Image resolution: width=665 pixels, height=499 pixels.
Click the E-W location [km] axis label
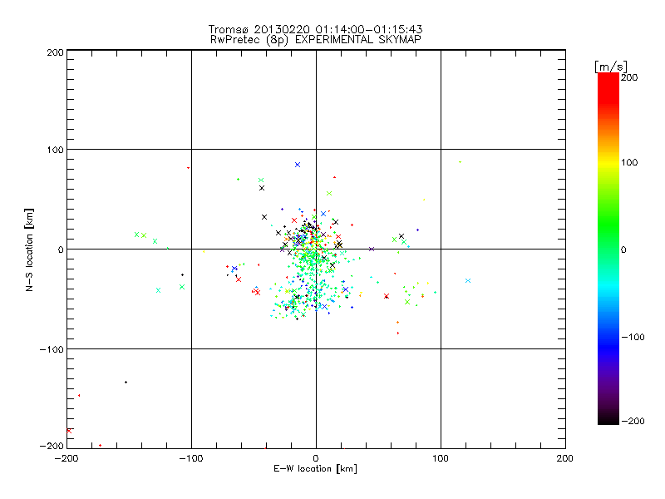(315, 469)
